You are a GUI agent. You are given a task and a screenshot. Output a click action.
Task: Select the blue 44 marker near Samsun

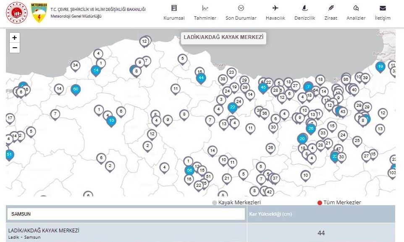click(201, 78)
